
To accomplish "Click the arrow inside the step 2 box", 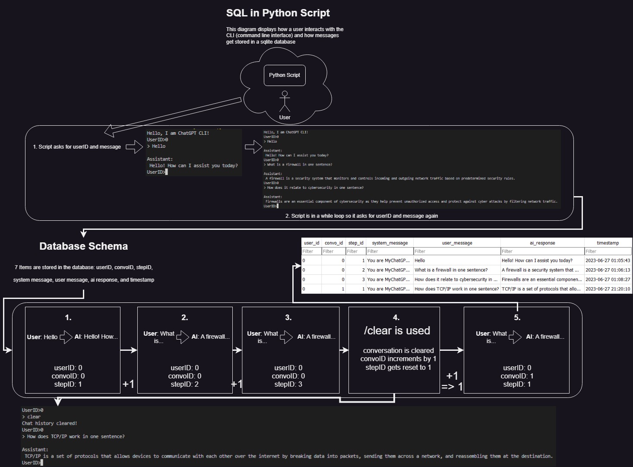I will coord(183,337).
